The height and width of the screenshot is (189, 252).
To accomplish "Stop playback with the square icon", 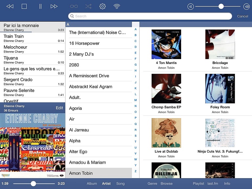I will pos(24,7).
